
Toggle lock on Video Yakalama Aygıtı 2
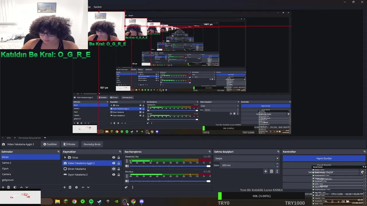click(118, 163)
